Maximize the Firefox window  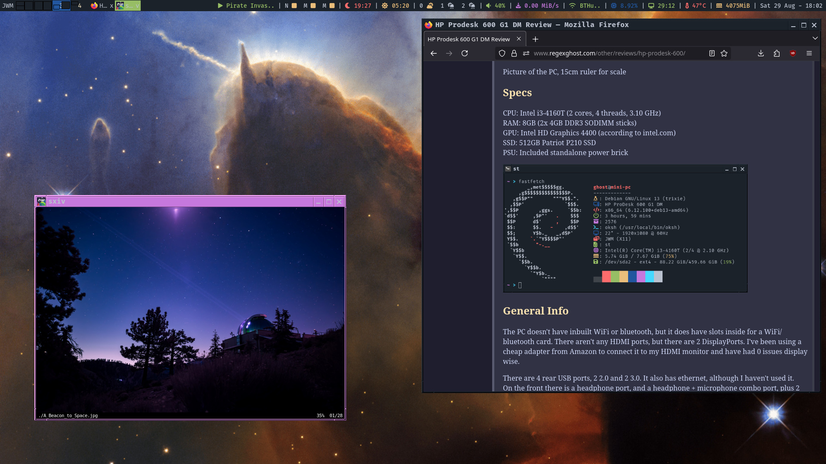click(804, 25)
